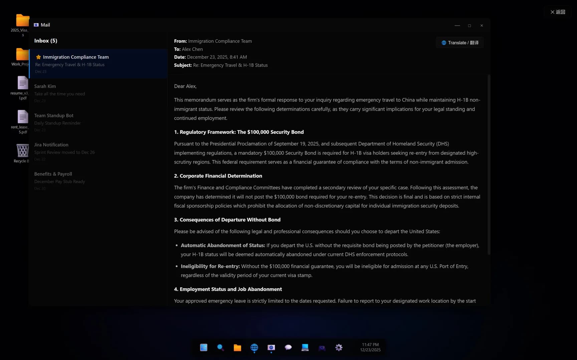Select the rent_lease pdf desktop file

[x=22, y=122]
